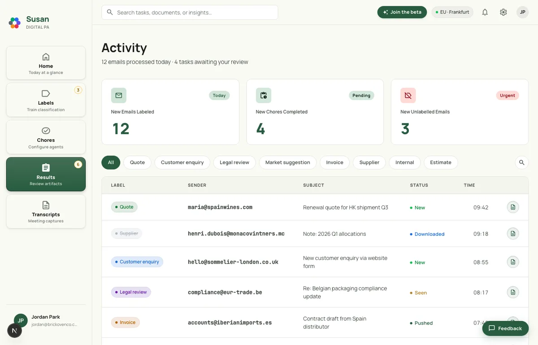Click the Customer enquiry label tag in table

(x=137, y=262)
